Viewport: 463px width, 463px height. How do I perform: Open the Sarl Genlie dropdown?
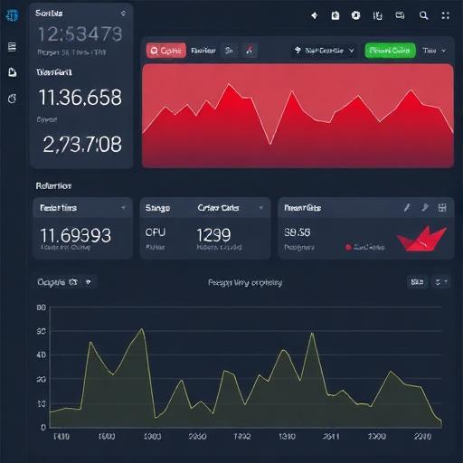[324, 51]
